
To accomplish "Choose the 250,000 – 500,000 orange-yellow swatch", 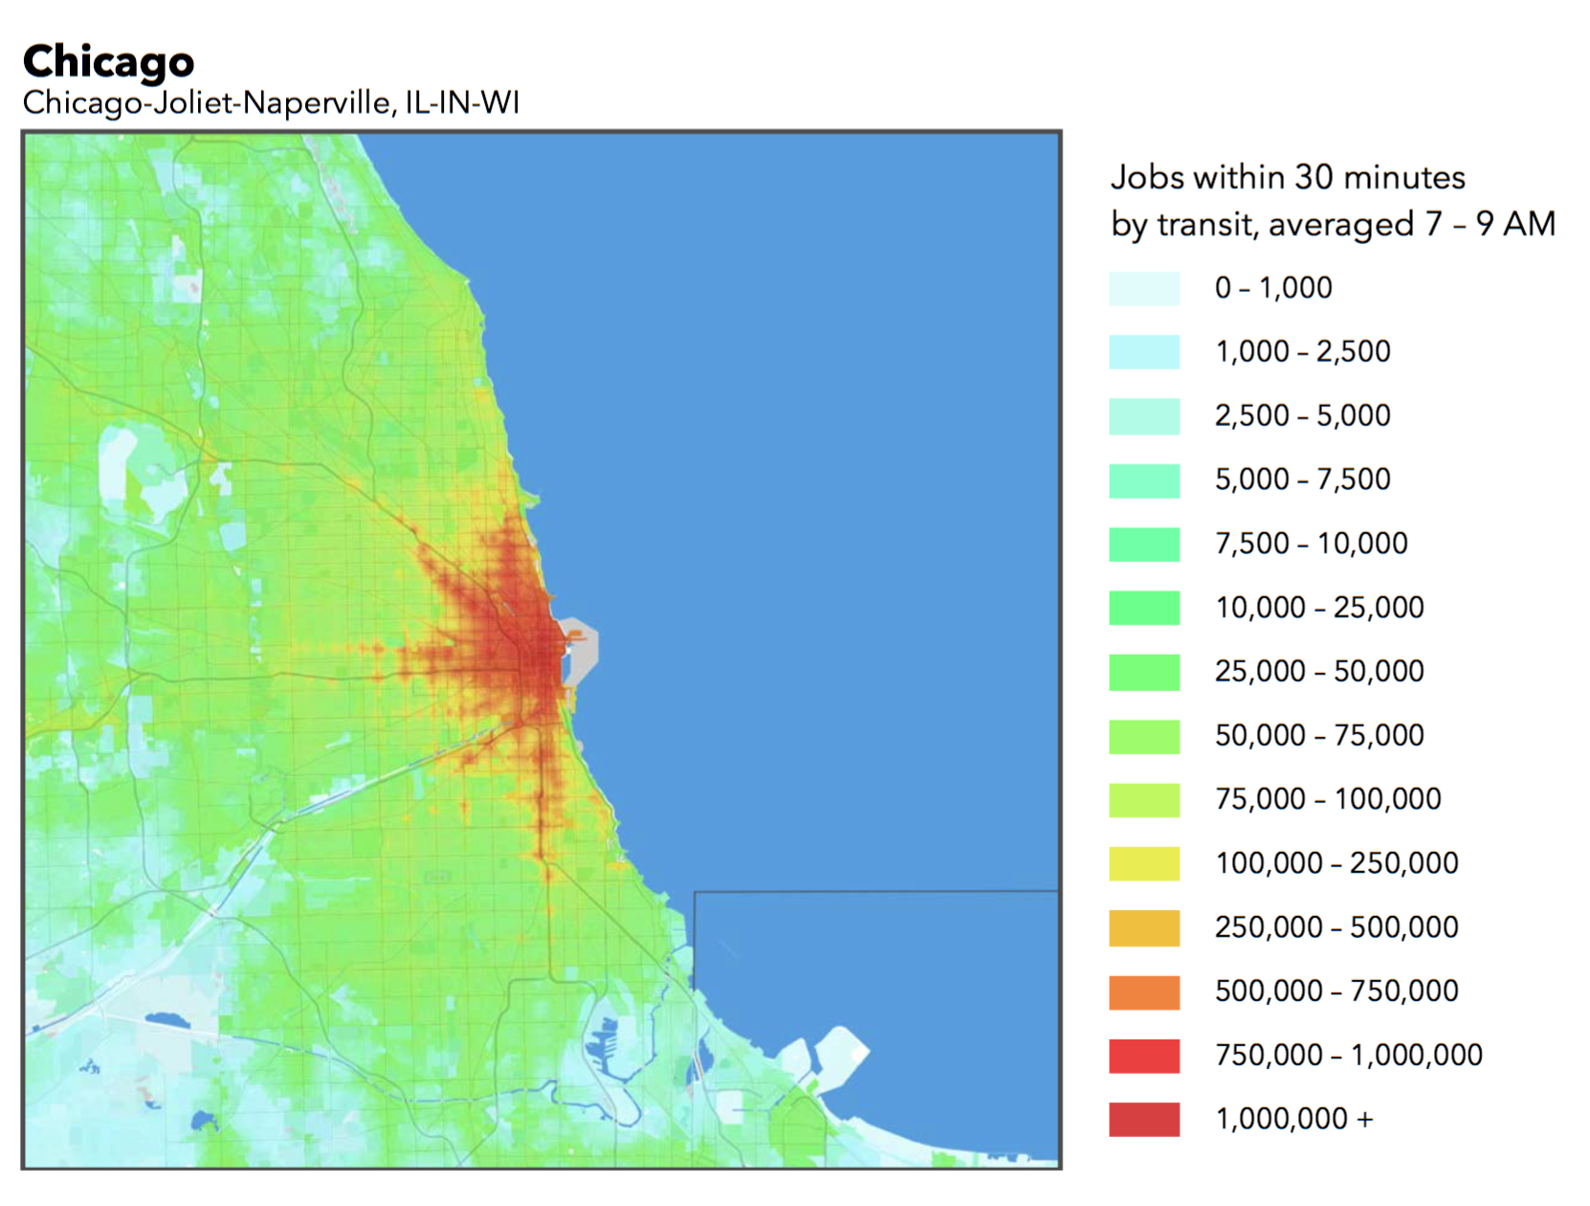I will point(1144,927).
